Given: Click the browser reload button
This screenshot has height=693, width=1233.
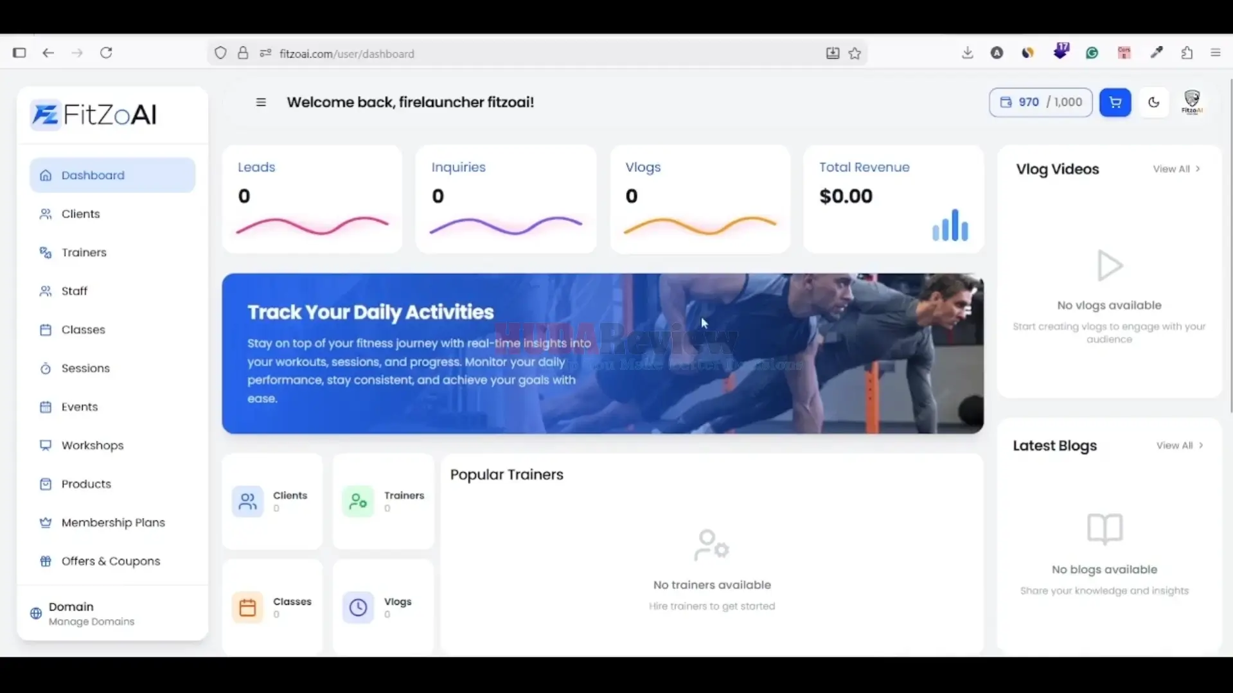Looking at the screenshot, I should [107, 53].
